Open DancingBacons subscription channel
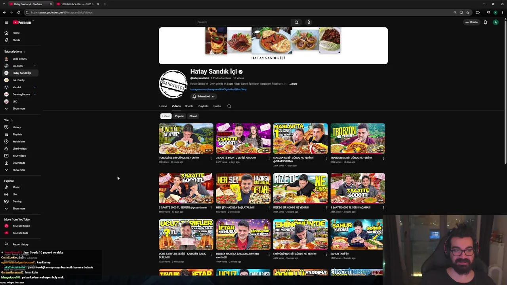Screen dimensions: 507x285 (21, 94)
